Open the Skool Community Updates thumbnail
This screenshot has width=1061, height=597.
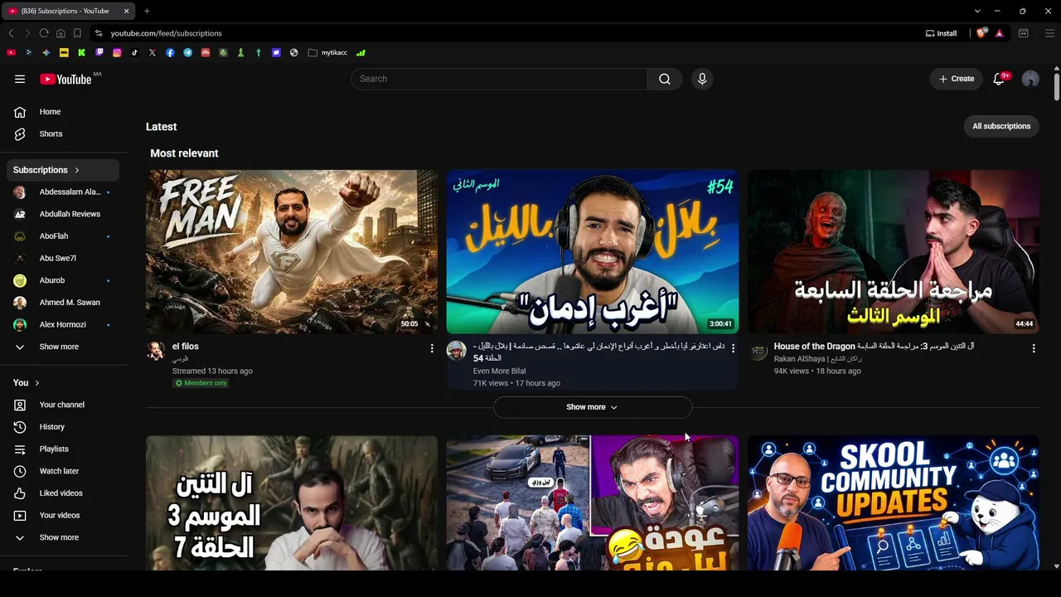coord(894,503)
